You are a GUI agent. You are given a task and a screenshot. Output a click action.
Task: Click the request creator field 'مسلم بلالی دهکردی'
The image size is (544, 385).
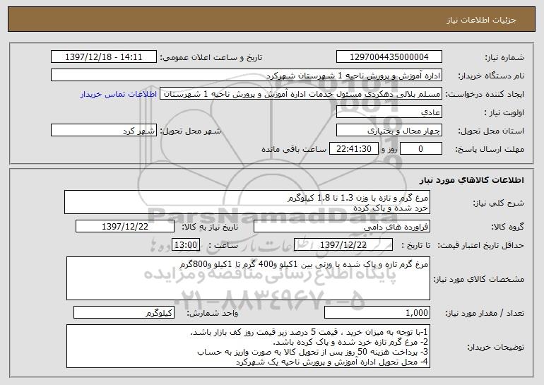click(x=301, y=94)
